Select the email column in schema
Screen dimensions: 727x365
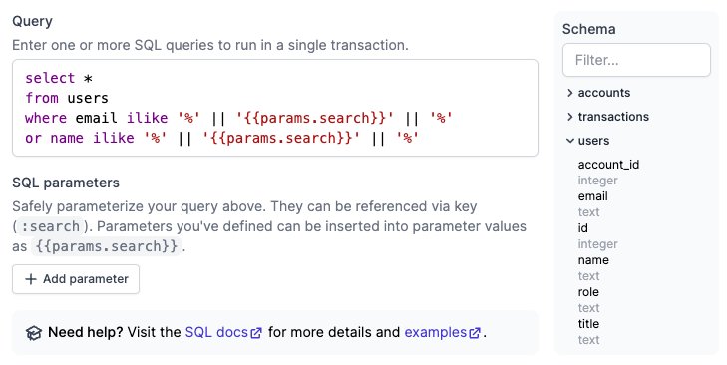pyautogui.click(x=592, y=196)
